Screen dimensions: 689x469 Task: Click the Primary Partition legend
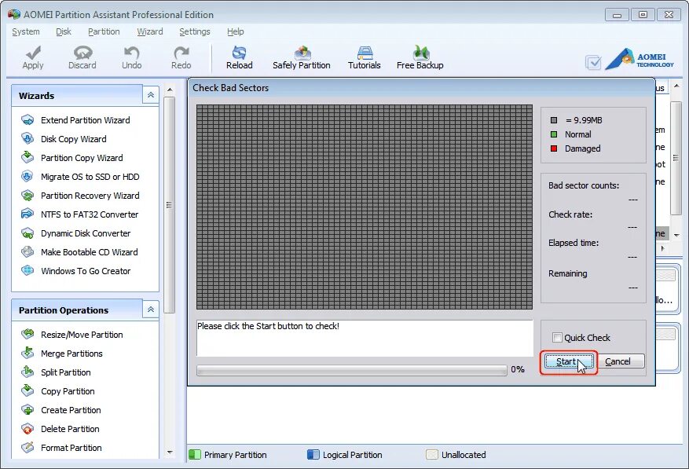pyautogui.click(x=228, y=455)
